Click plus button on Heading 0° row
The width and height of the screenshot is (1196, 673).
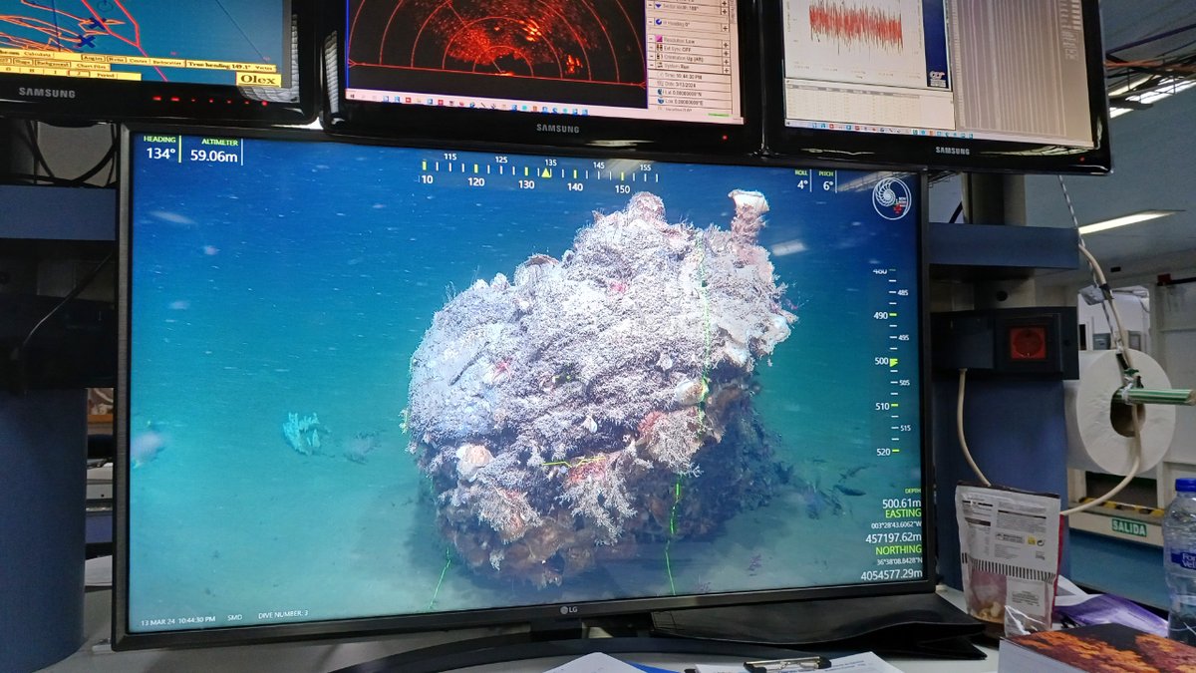point(725,28)
